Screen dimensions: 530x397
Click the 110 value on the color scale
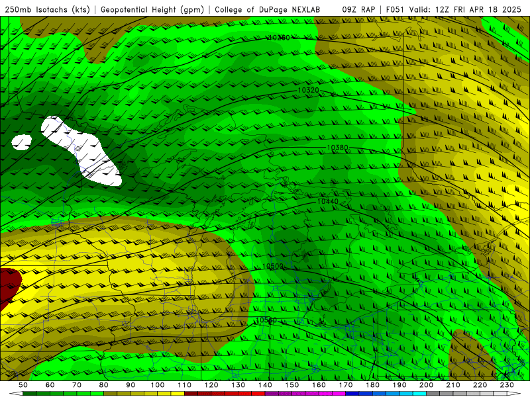click(x=185, y=385)
